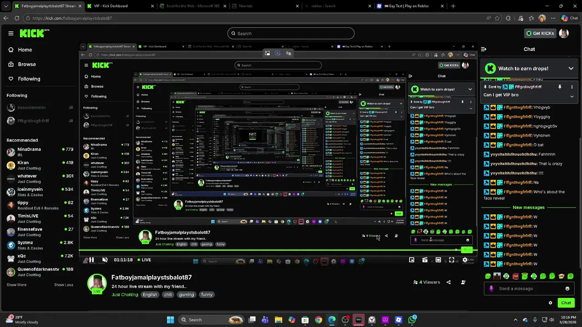
Task: Click the first green emote in chat row
Action: point(488,276)
